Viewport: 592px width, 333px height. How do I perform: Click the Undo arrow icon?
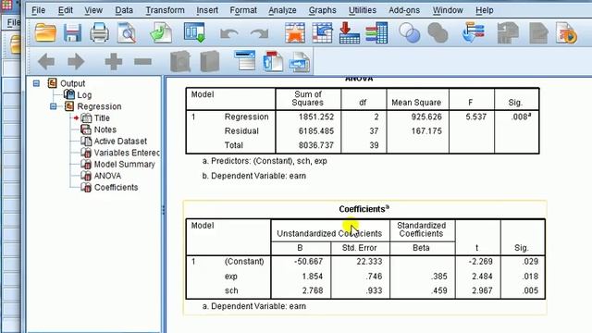(x=229, y=34)
